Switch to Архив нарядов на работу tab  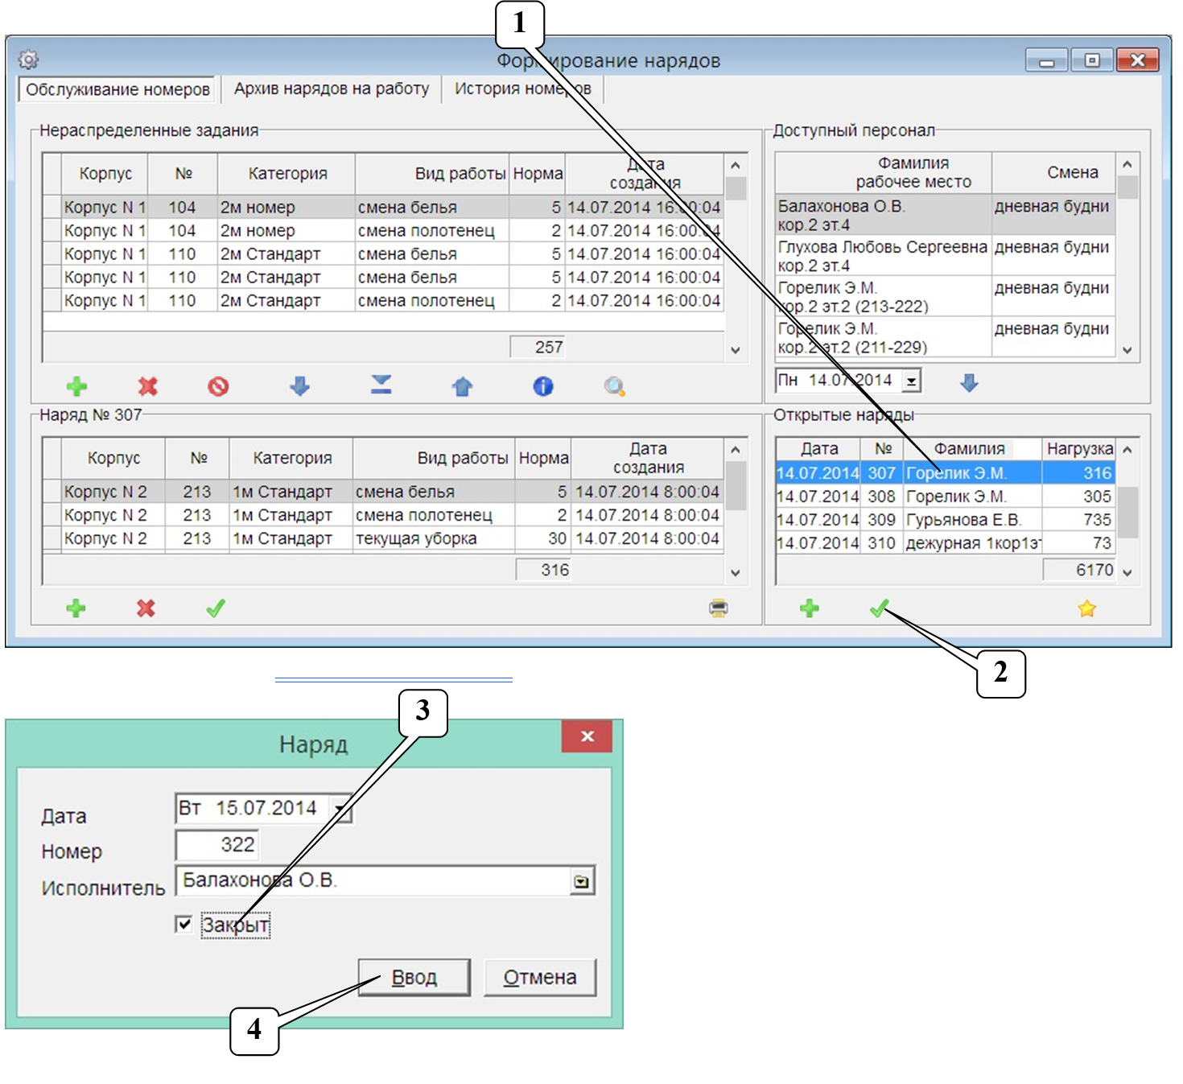(x=332, y=89)
